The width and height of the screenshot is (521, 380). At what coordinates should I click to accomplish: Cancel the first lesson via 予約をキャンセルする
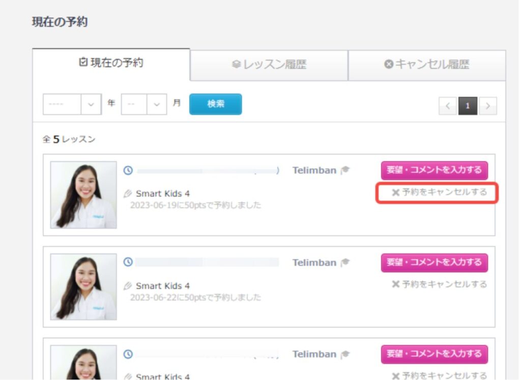coord(439,192)
